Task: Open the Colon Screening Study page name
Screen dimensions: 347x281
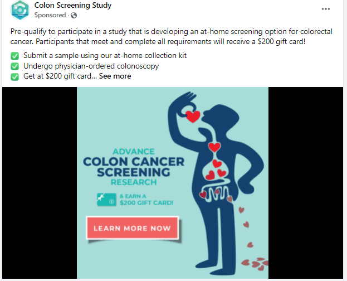Action: [73, 6]
